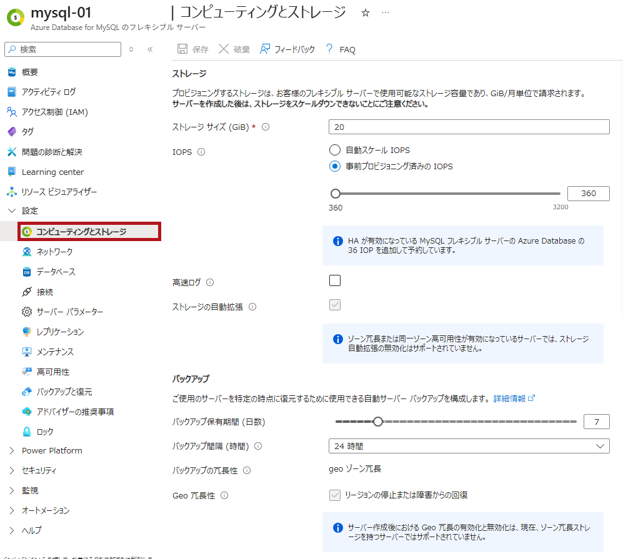
Task: Go to サーバー パラメーター menu item
Action: coord(70,312)
